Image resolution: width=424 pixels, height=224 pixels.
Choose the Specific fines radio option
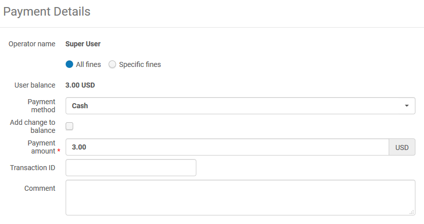(x=113, y=64)
